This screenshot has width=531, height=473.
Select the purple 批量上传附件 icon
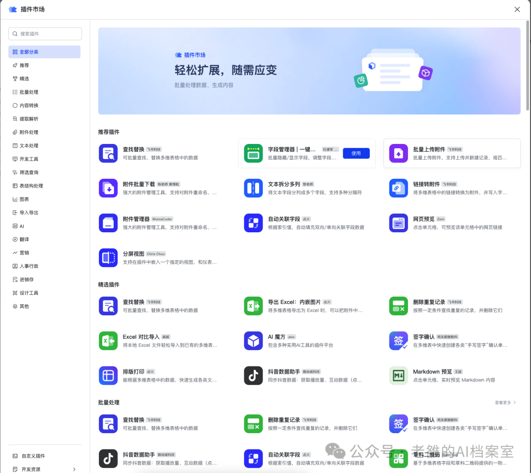(398, 153)
